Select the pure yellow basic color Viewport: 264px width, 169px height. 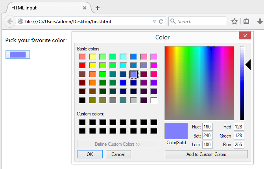point(92,65)
